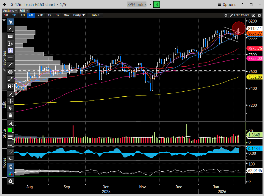Switch chart period to 5Y
Screen dimensions: 264x196
57,15
